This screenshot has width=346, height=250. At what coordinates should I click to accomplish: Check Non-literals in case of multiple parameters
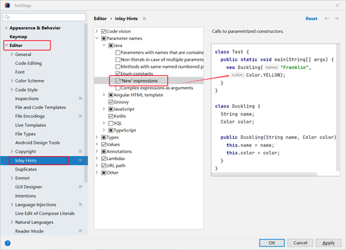coord(118,59)
